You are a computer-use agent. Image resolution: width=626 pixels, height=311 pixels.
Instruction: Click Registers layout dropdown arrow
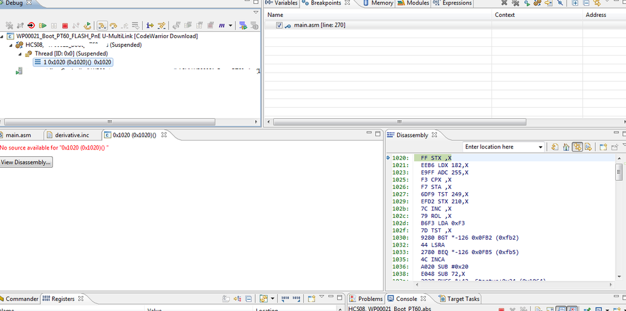(x=273, y=298)
